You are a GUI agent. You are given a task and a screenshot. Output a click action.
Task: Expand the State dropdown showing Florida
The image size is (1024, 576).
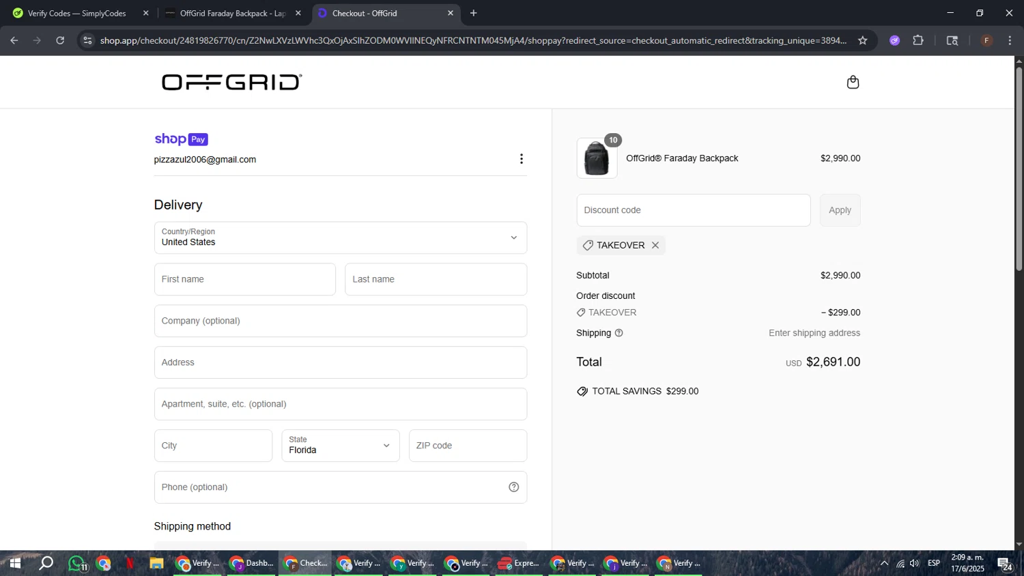coord(341,446)
